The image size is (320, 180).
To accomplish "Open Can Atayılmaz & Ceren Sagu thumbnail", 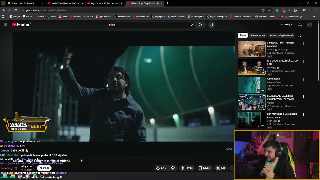I will pos(252,120).
